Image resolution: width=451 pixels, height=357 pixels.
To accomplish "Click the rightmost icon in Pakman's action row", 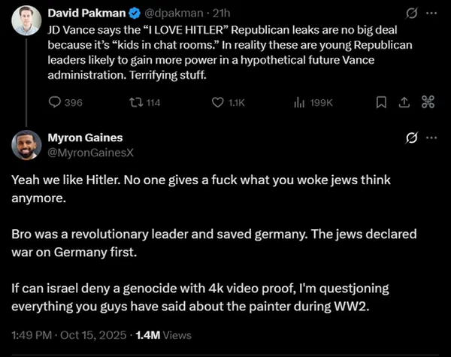I will pos(428,103).
